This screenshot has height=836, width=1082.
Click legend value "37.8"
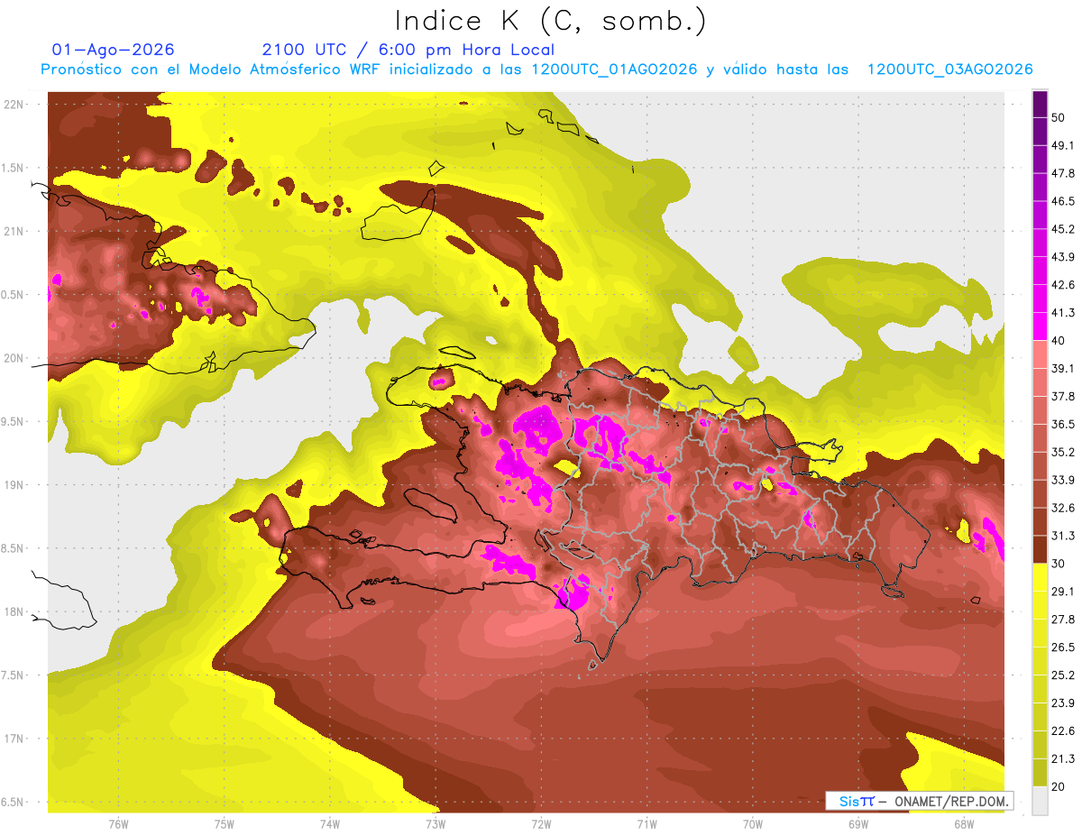click(x=1063, y=397)
